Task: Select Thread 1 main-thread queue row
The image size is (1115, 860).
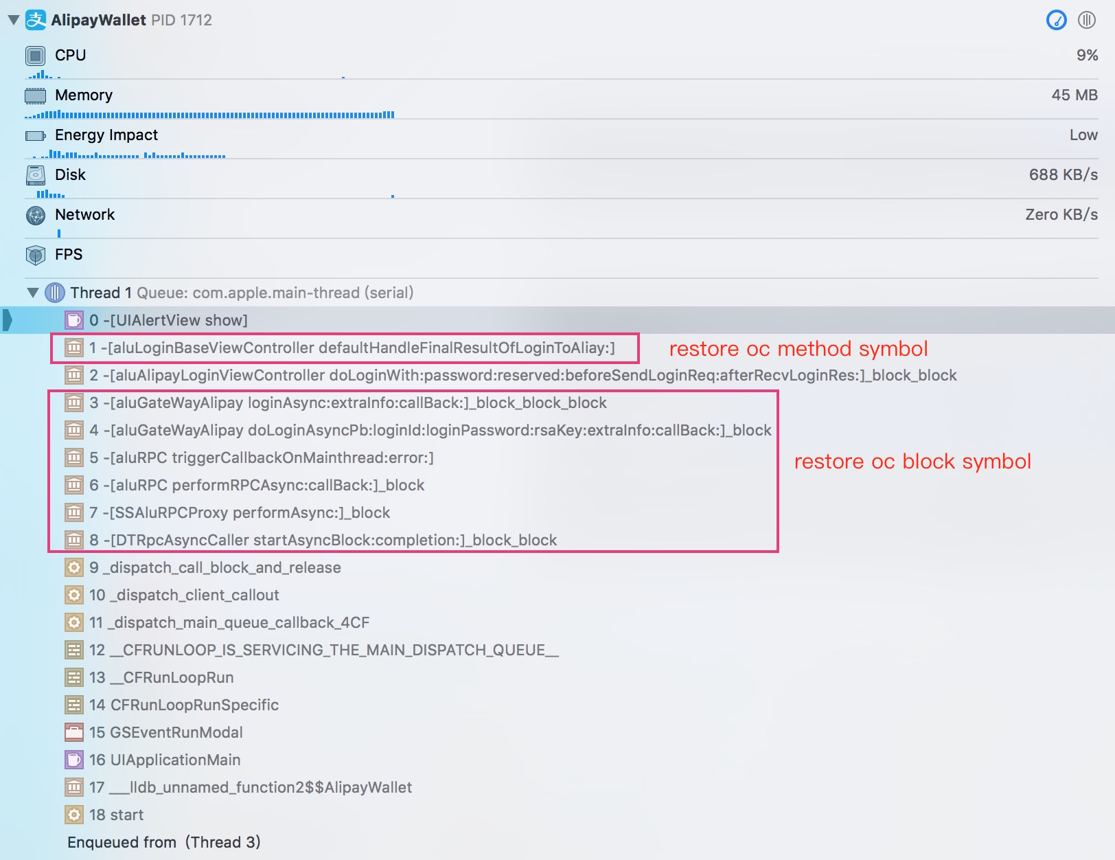Action: (557, 293)
